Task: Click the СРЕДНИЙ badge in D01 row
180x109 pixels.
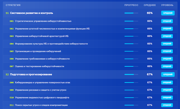Action: (167, 21)
